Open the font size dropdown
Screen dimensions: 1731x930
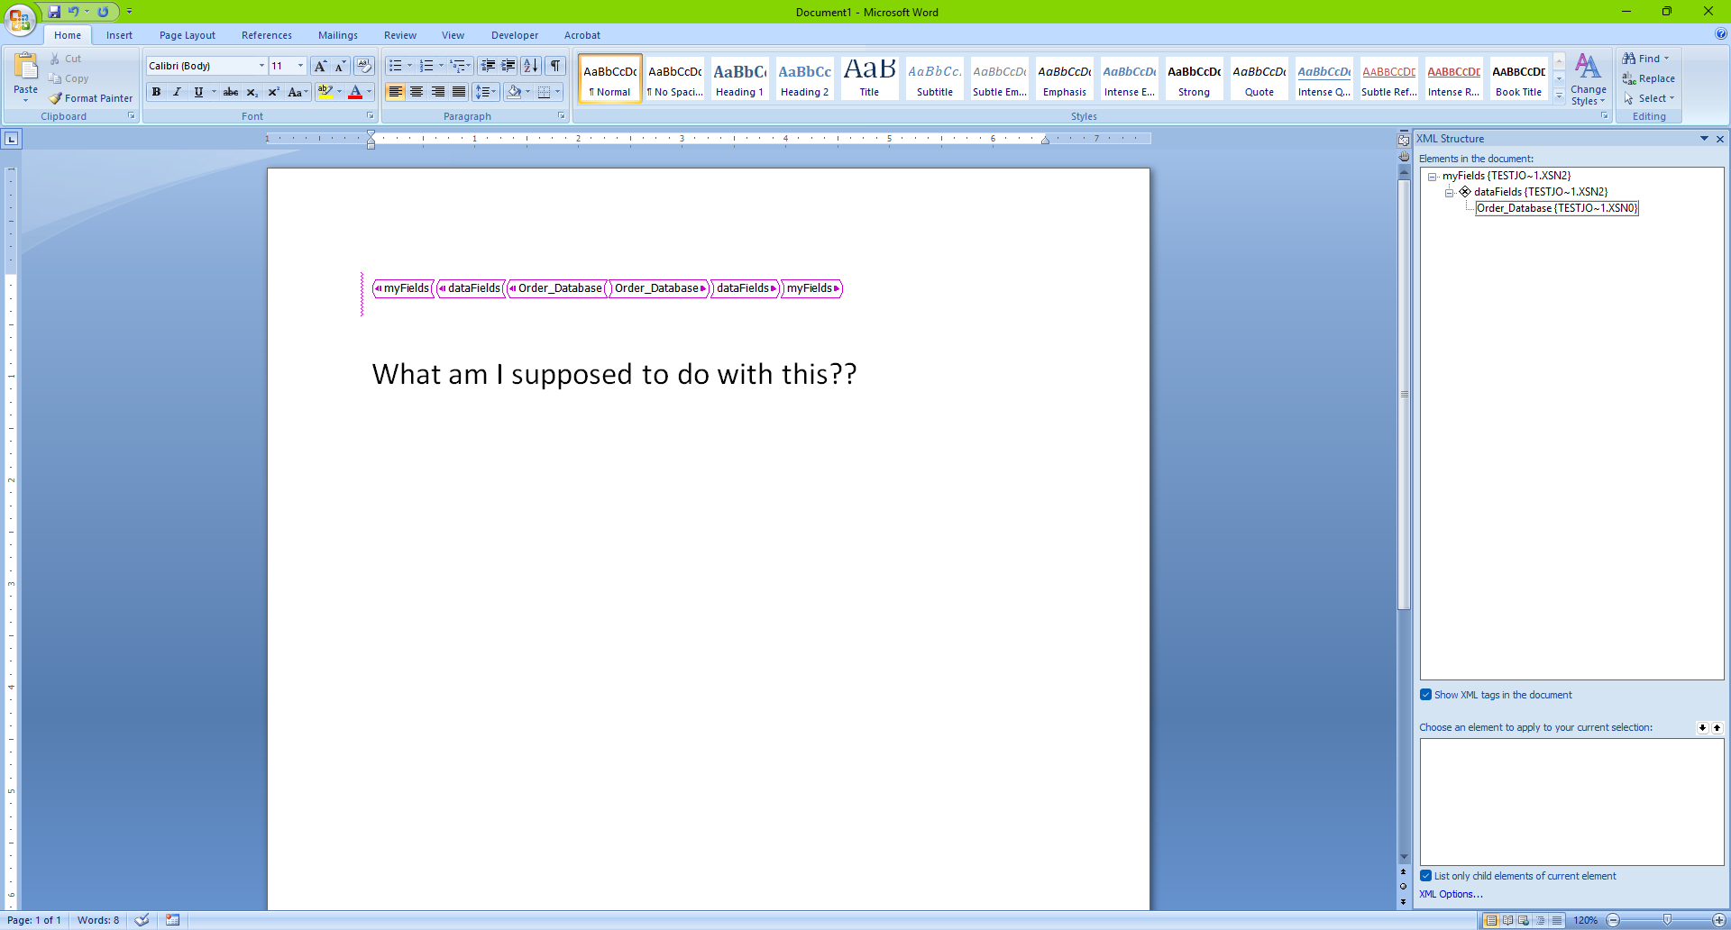coord(300,65)
